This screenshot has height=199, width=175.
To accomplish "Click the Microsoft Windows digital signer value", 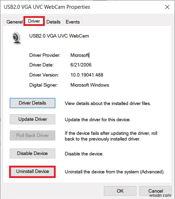I will pos(90,85).
